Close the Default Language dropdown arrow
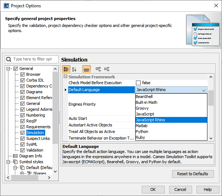Viewport: 222px width, 196px height. click(x=203, y=90)
